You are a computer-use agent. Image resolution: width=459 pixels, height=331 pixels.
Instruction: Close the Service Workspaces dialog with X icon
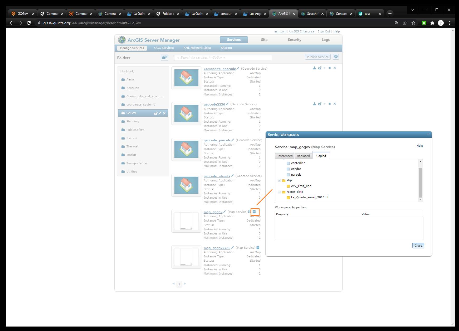[428, 134]
